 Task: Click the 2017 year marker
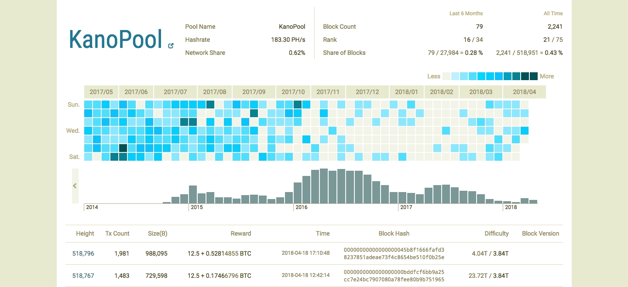(406, 207)
